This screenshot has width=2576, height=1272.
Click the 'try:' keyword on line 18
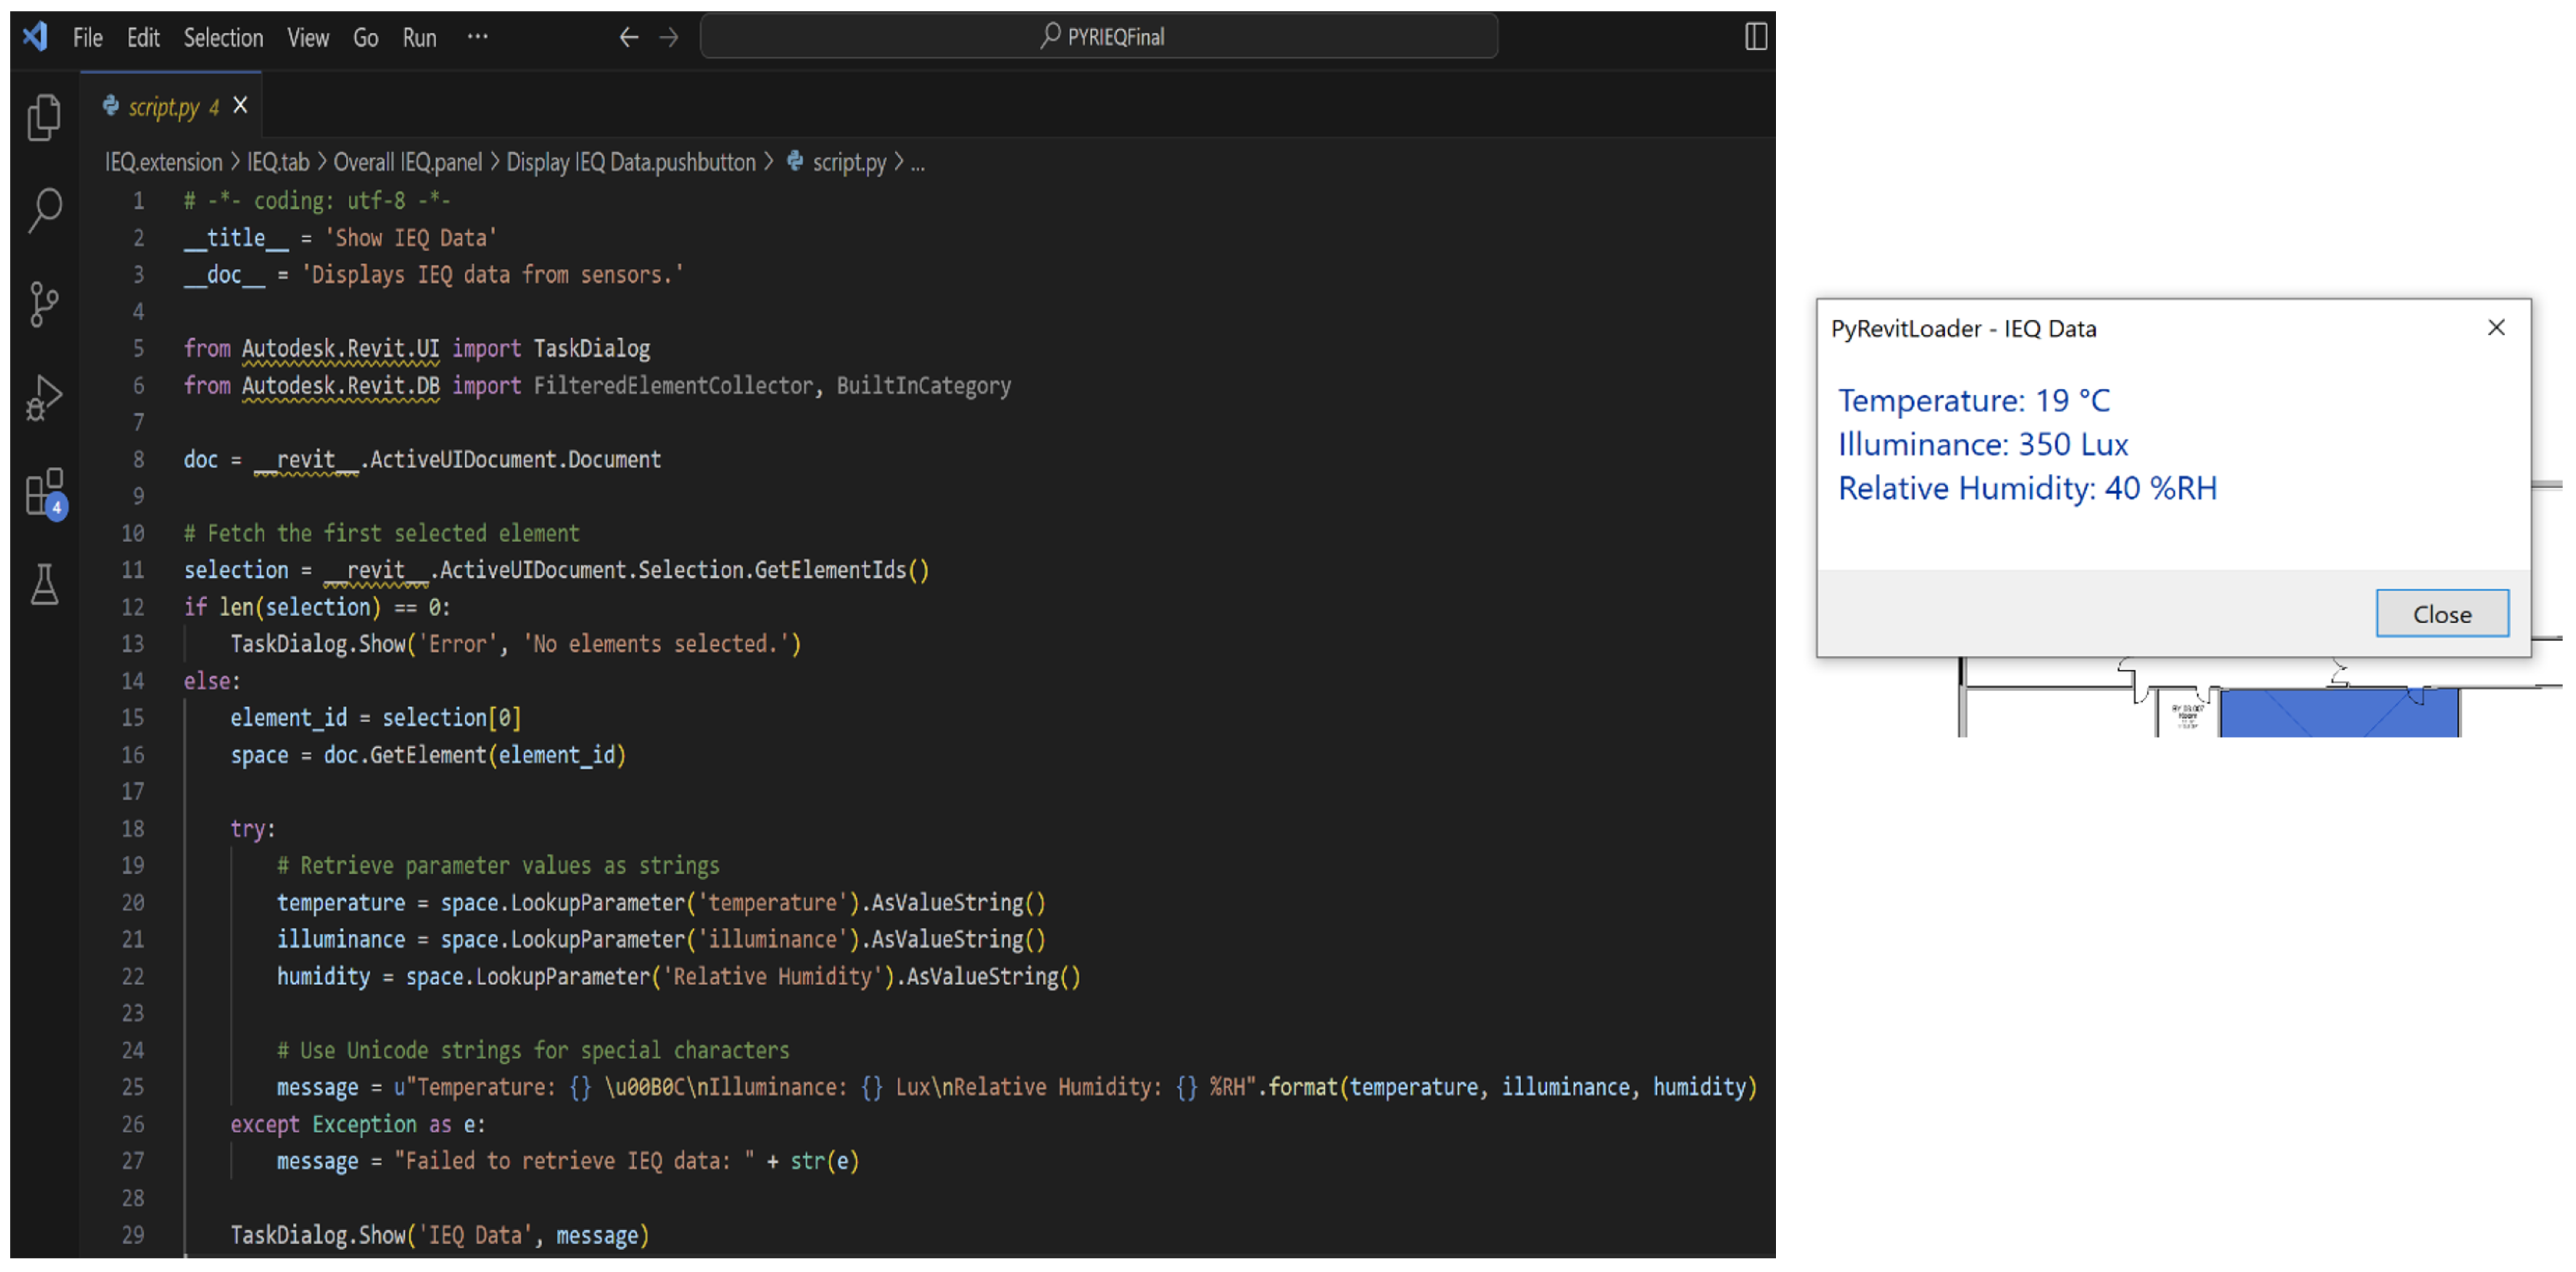252,829
